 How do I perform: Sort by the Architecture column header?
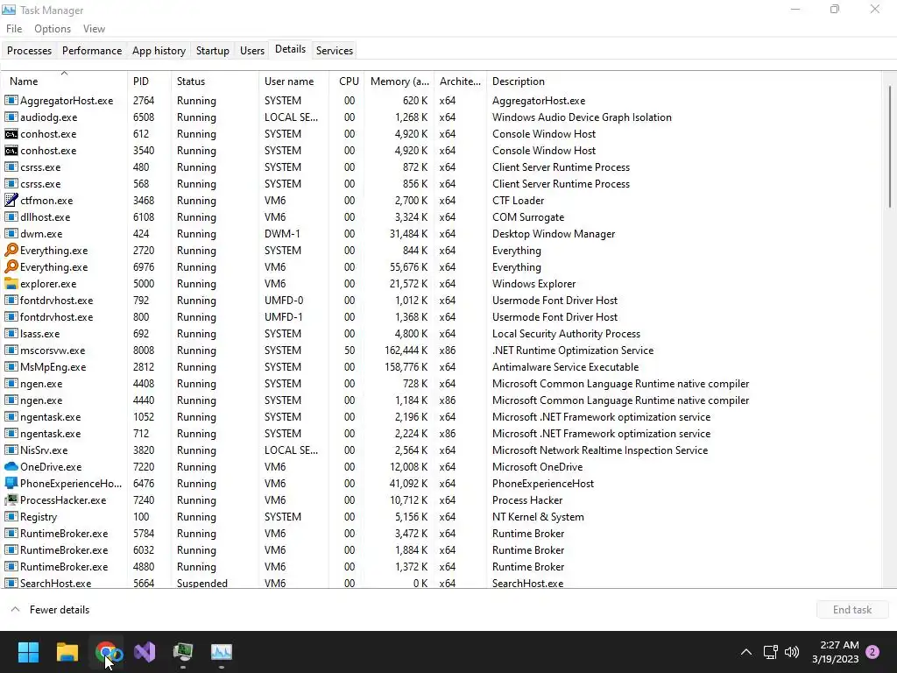pos(460,81)
